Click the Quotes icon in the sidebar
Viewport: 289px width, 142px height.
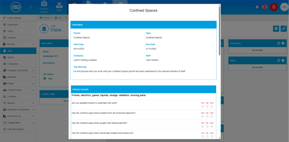click(x=4, y=58)
